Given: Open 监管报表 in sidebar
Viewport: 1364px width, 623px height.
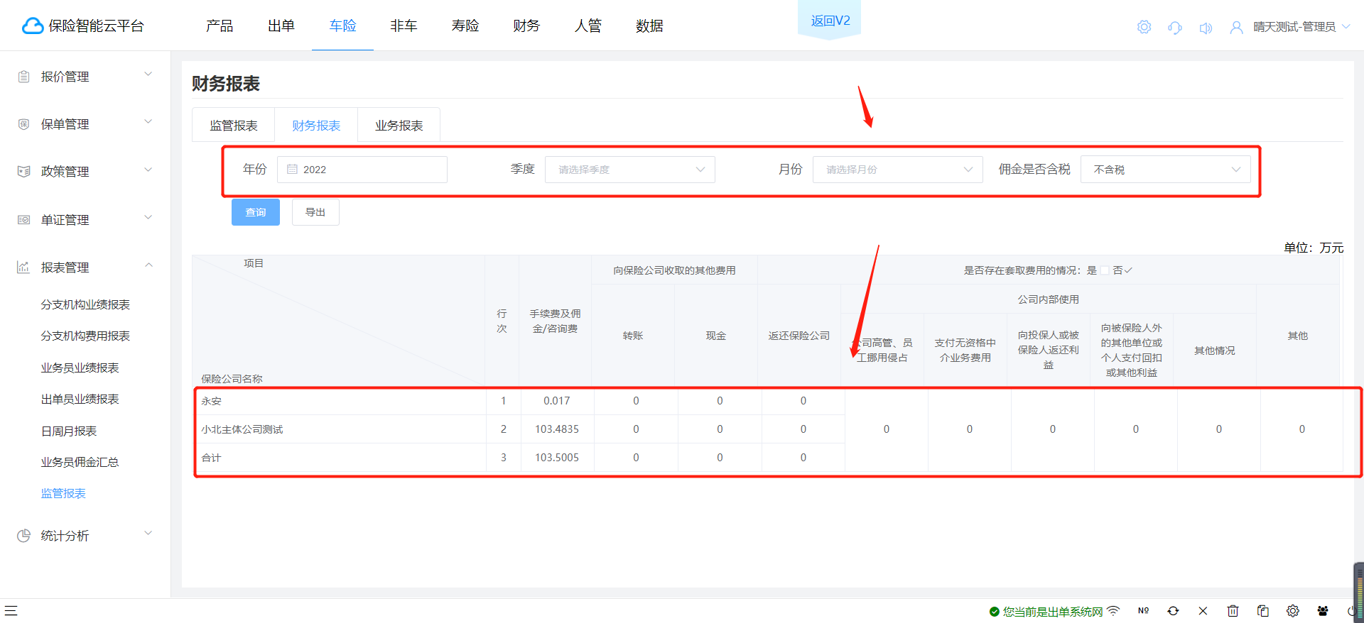Looking at the screenshot, I should 63,493.
